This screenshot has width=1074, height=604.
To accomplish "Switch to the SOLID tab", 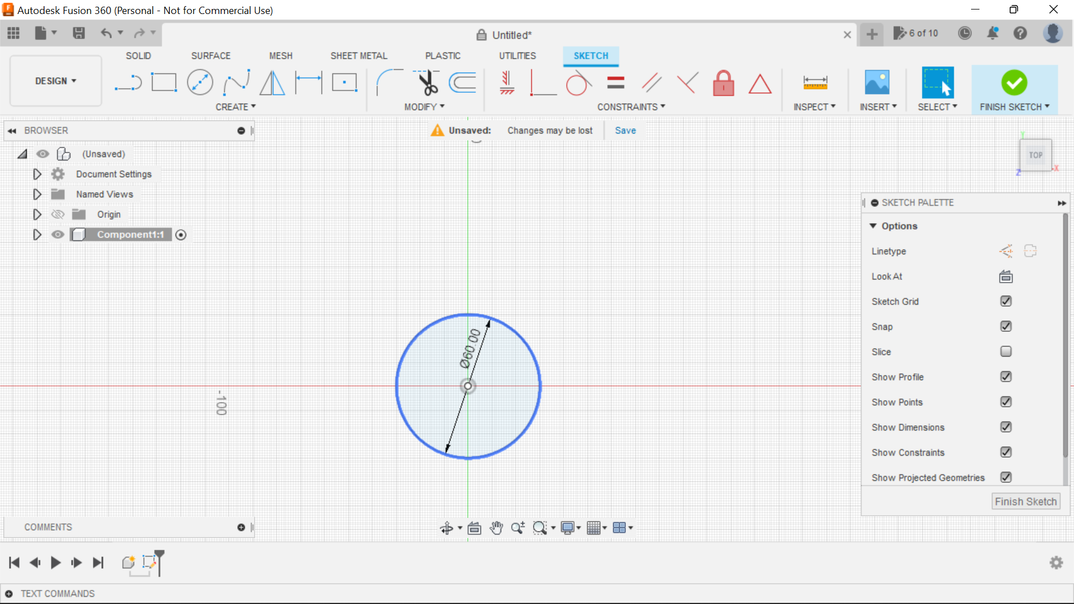I will [x=138, y=55].
